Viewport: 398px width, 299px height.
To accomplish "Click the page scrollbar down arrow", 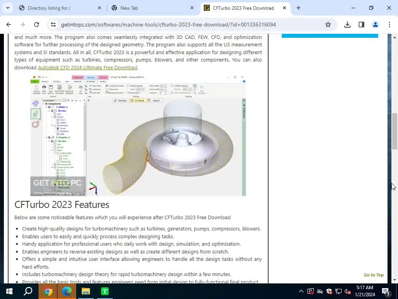I will pos(395,280).
